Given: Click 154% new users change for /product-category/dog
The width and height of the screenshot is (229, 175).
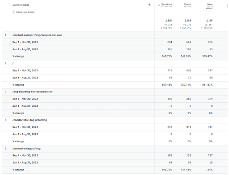Looking at the screenshot, I should pyautogui.click(x=209, y=170).
